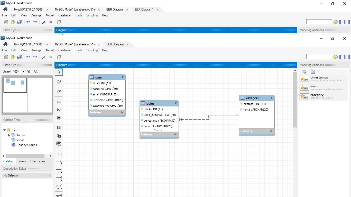This screenshot has height=197, width=351.
Task: Click the diagram vertical scrollbar
Action: (295, 100)
